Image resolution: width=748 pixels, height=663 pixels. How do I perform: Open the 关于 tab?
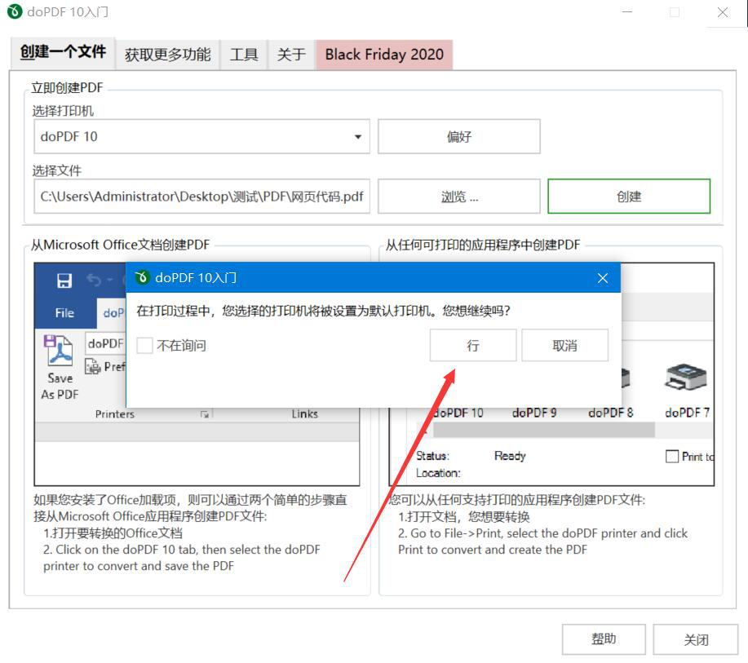[291, 55]
